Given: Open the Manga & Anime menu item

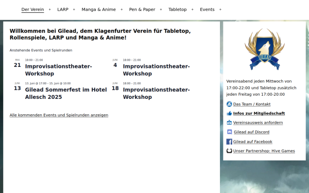Looking at the screenshot, I should tap(98, 9).
